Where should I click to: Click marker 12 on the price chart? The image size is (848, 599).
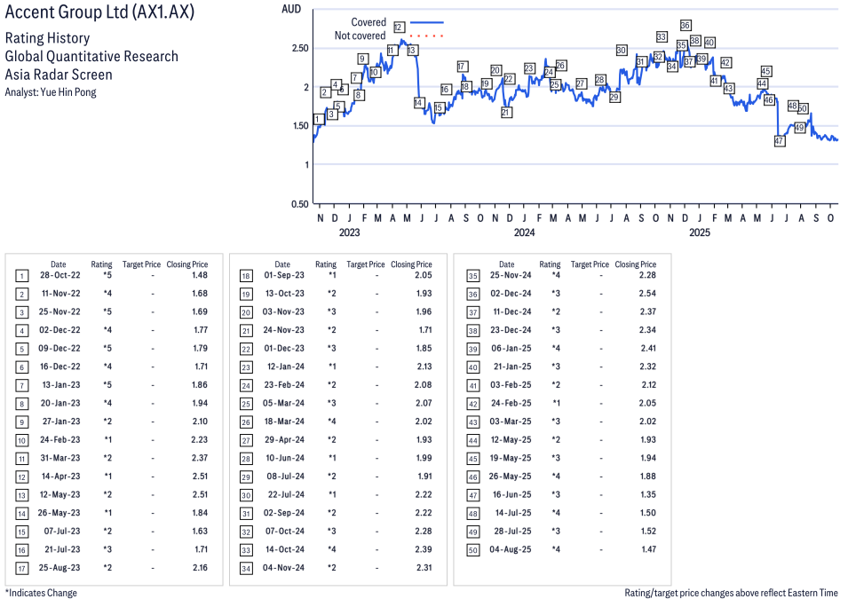coord(399,28)
